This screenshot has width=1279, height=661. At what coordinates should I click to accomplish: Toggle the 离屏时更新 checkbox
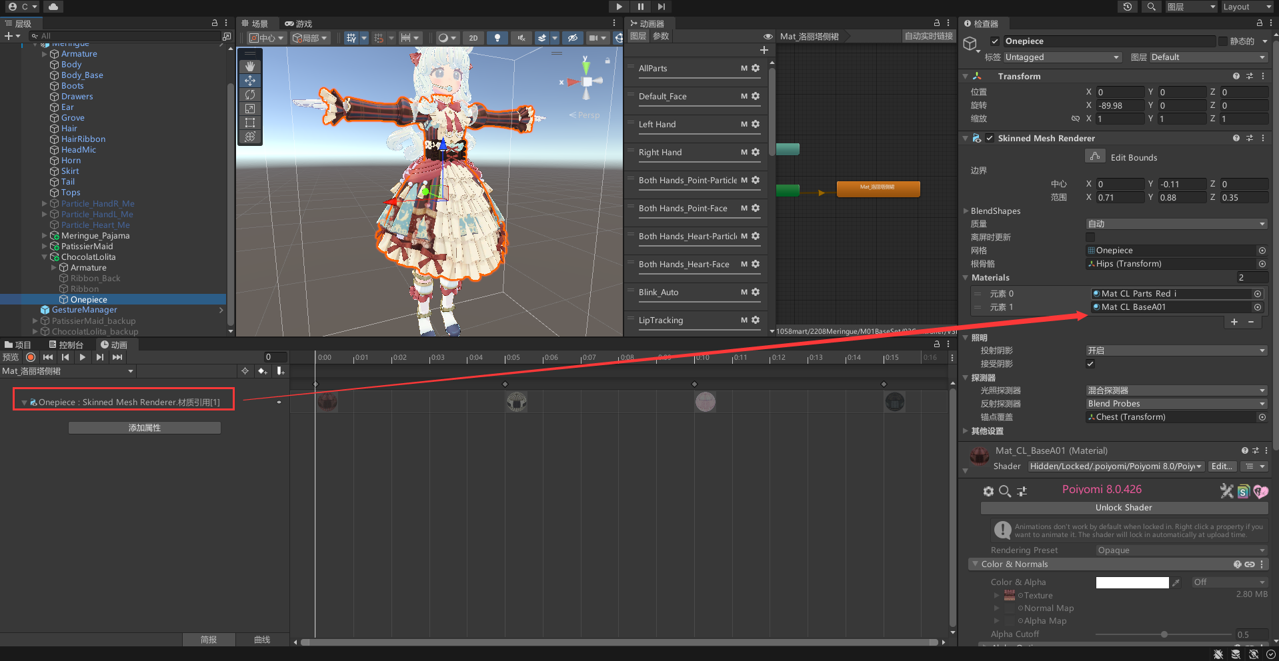[1090, 237]
